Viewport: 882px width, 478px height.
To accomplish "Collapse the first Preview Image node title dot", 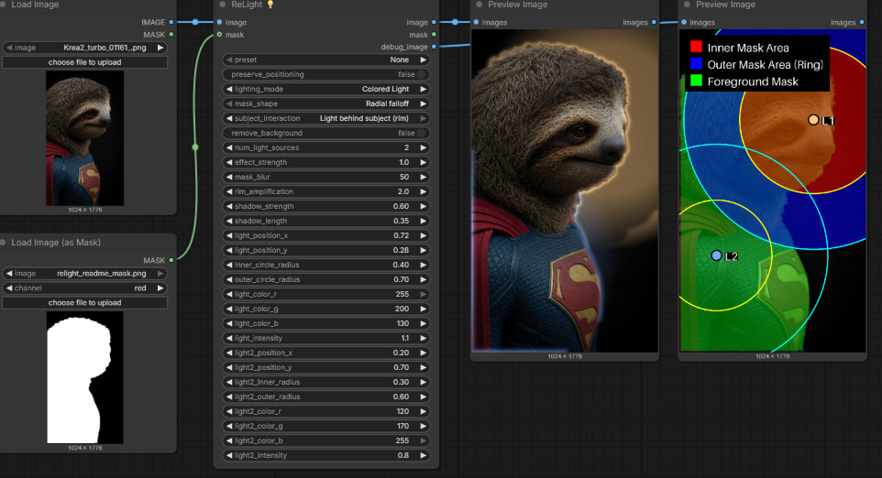I will [x=480, y=5].
